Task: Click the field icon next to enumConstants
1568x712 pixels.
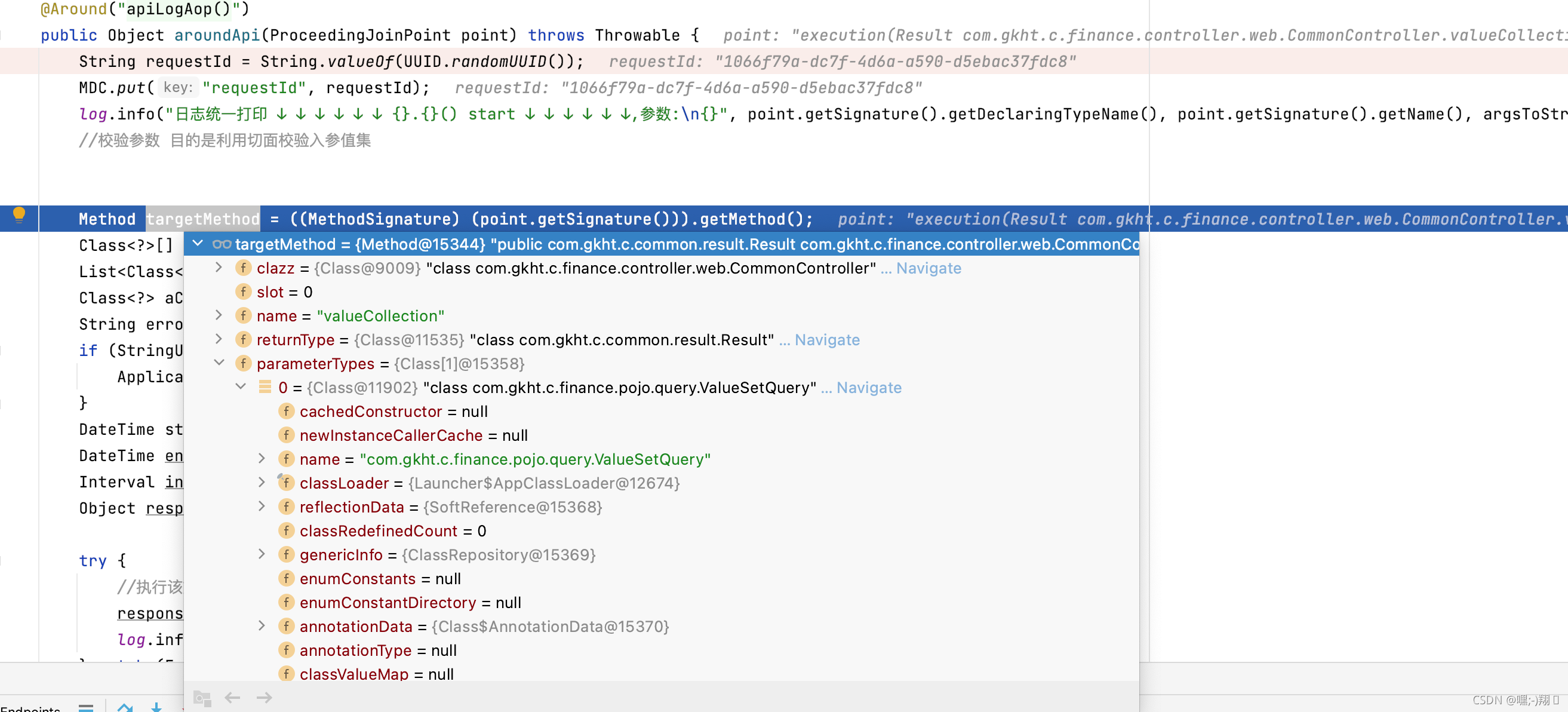Action: point(286,578)
